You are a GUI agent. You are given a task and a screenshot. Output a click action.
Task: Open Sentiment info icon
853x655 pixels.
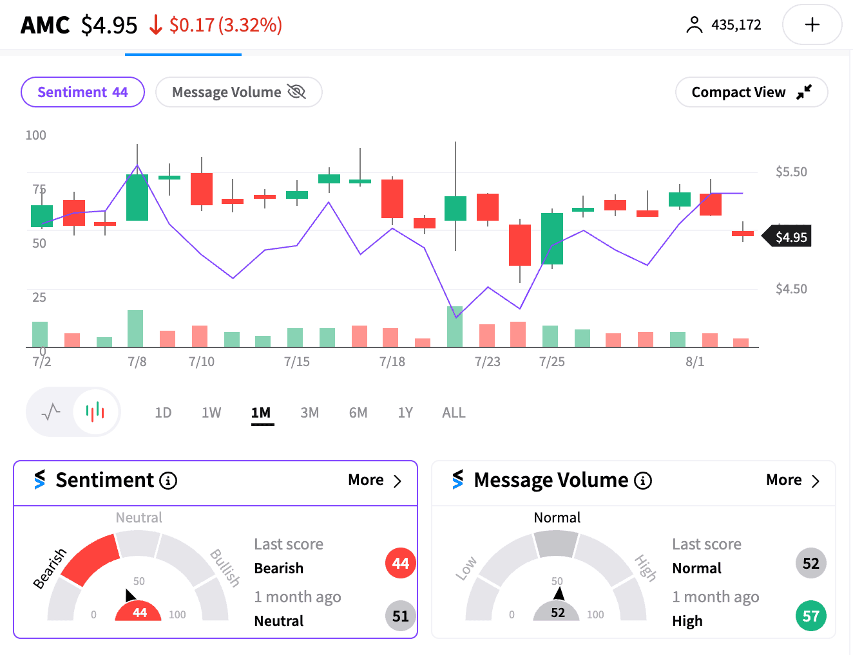coord(168,481)
